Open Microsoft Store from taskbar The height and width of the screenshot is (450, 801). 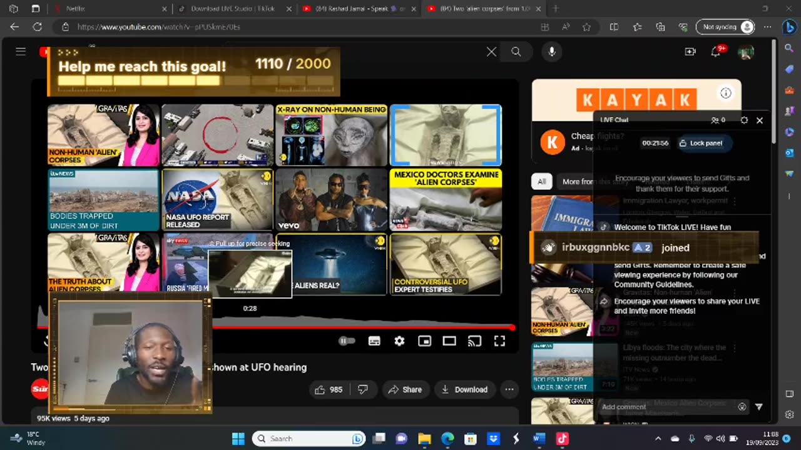471,439
